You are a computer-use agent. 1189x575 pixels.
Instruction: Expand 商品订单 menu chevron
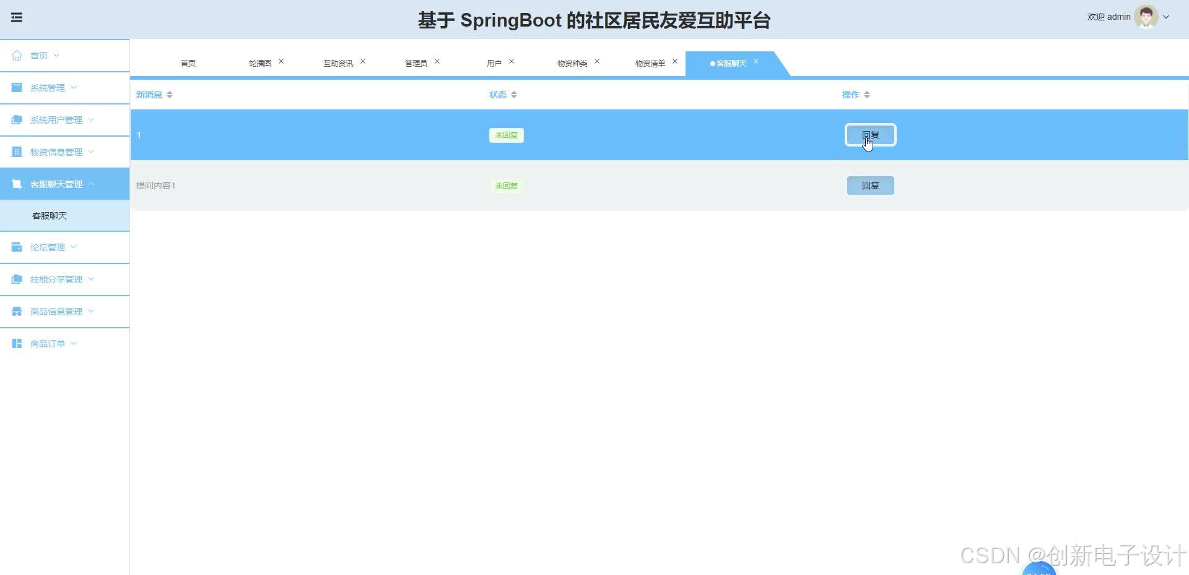[x=74, y=343]
